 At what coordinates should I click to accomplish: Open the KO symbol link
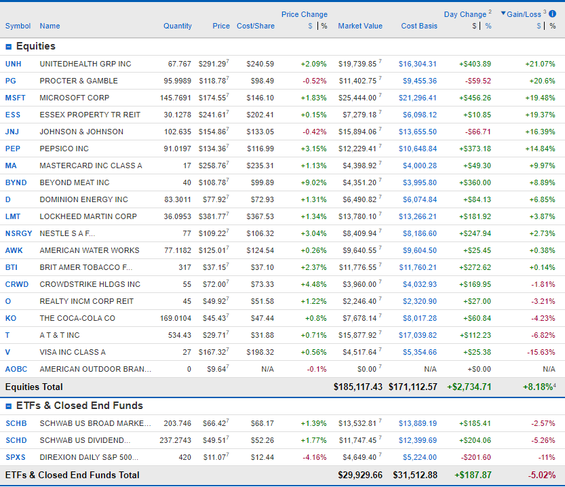pyautogui.click(x=11, y=318)
